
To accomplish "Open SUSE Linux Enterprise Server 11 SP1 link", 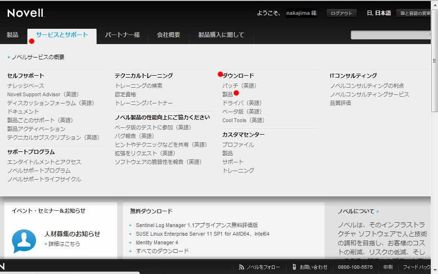I will 203,234.
